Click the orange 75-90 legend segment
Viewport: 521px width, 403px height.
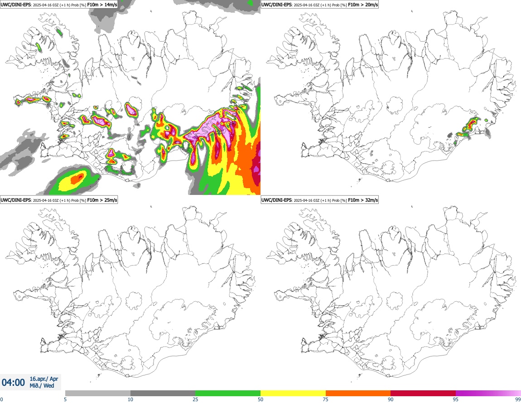[358, 393]
